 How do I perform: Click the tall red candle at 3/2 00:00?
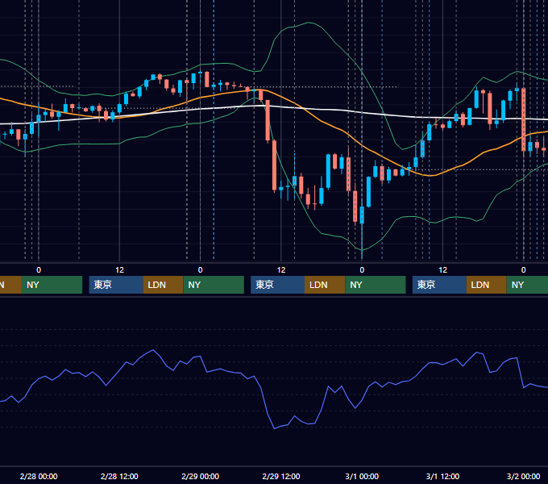[x=524, y=119]
